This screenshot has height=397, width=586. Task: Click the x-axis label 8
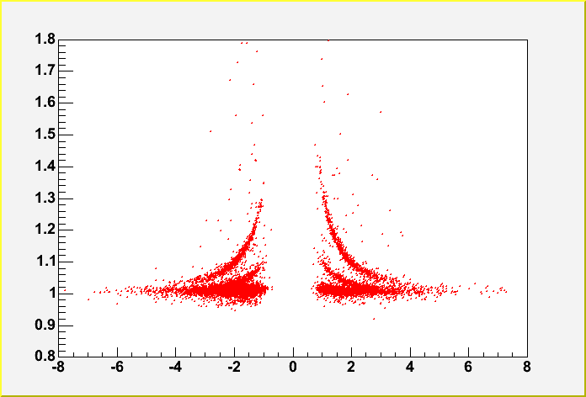(x=526, y=367)
